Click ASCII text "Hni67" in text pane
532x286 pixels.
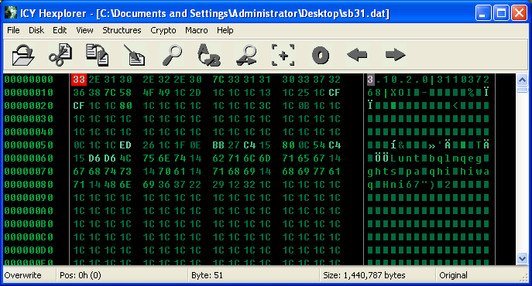[401, 185]
